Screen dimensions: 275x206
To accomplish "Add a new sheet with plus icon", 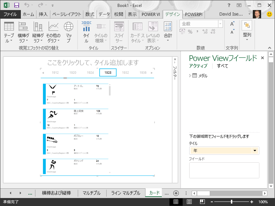I will [x=176, y=193].
